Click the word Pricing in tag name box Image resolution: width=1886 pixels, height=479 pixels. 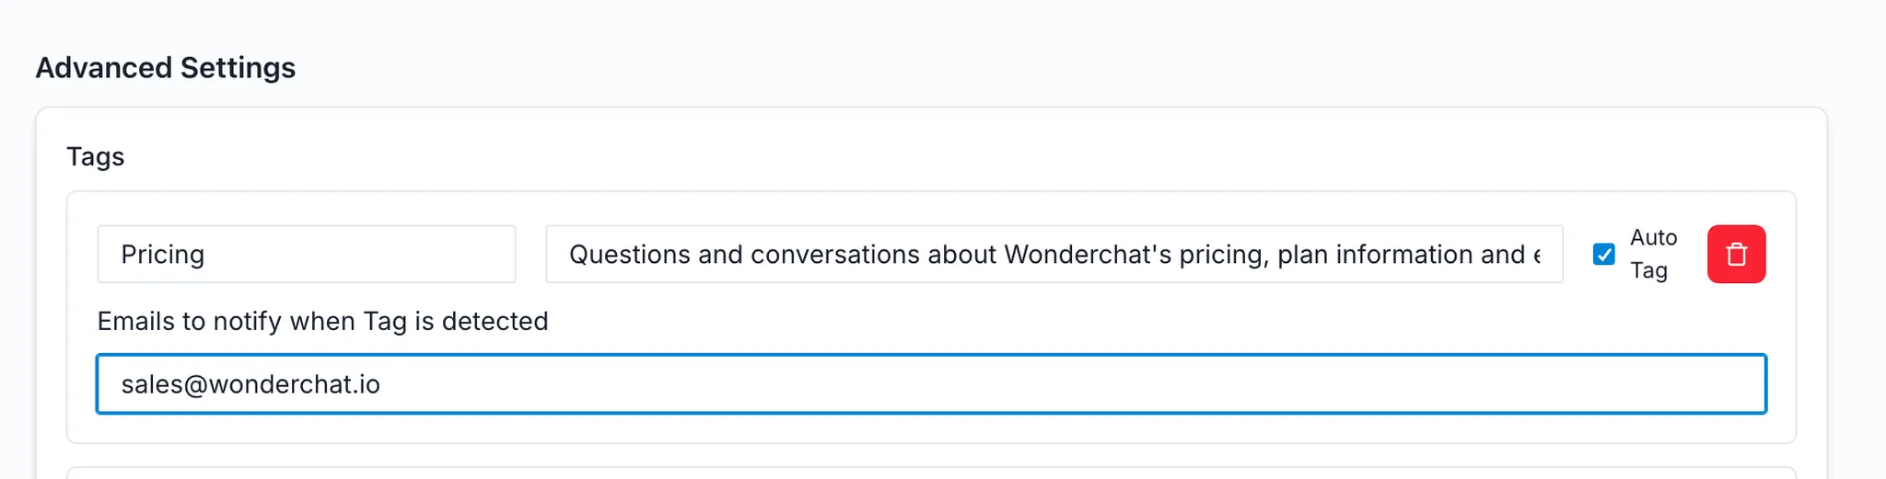pos(163,255)
